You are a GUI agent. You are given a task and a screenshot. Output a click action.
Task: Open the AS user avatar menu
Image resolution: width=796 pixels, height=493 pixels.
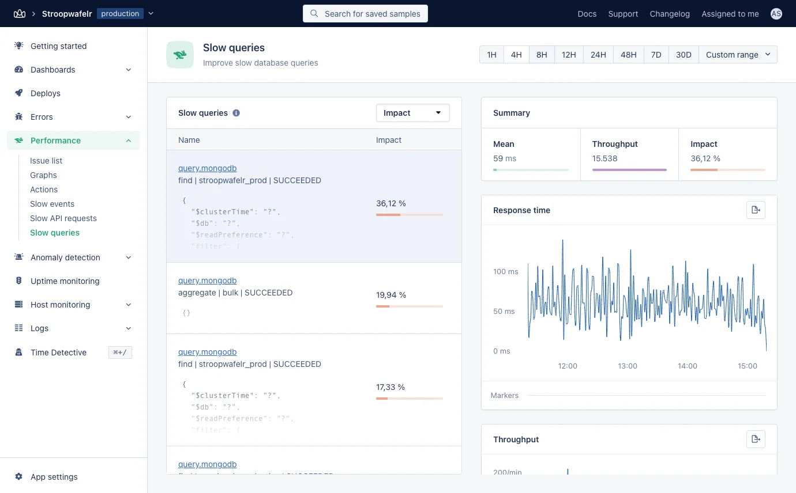pyautogui.click(x=776, y=14)
